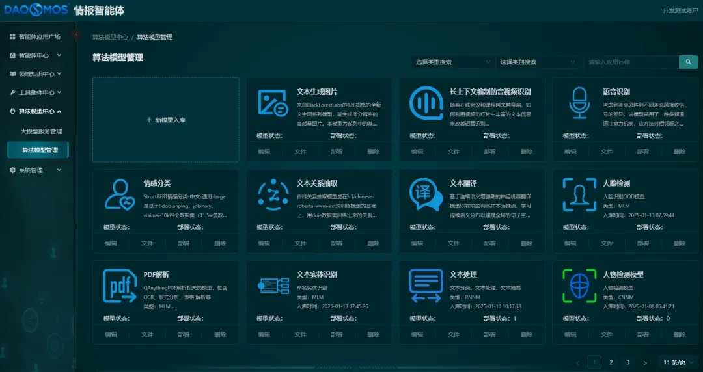Viewport: 703px width, 372px height.
Task: Click the face detection icon
Action: pyautogui.click(x=579, y=194)
